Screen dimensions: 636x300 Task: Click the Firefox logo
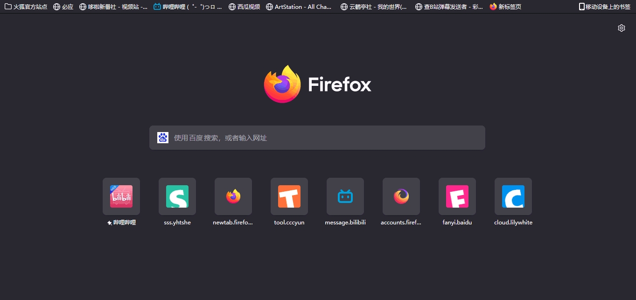click(317, 84)
